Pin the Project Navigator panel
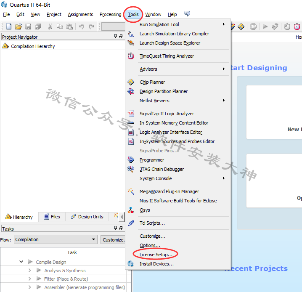 coord(115,36)
